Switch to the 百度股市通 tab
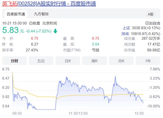This screenshot has width=163, height=118. [16, 14]
